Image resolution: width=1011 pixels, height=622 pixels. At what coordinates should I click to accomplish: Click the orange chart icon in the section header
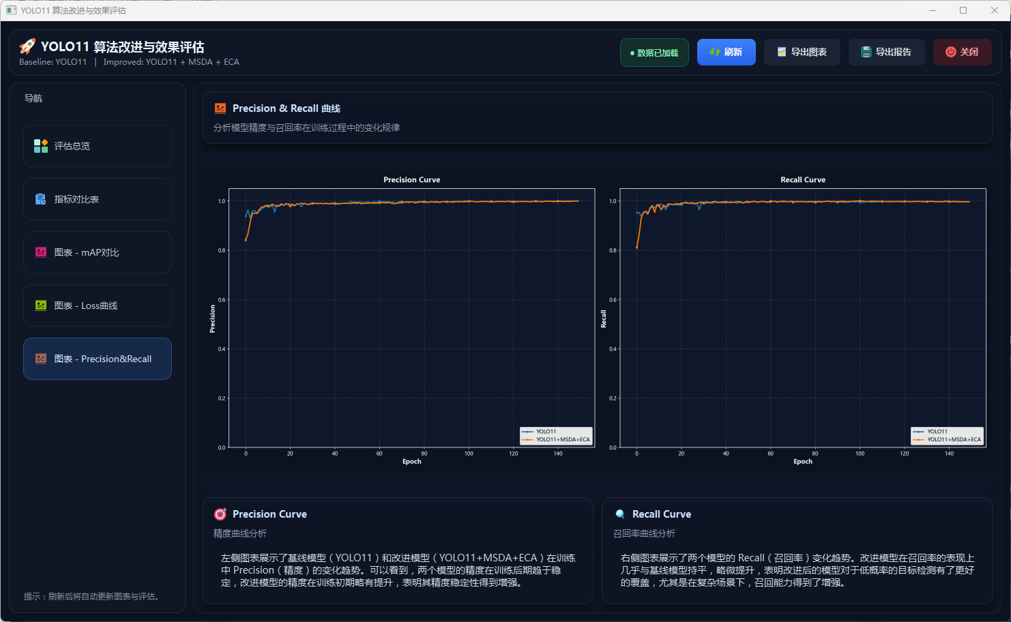220,108
